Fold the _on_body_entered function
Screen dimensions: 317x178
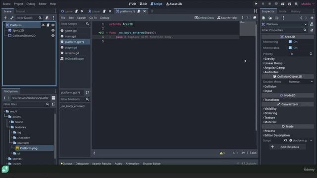click(x=107, y=33)
